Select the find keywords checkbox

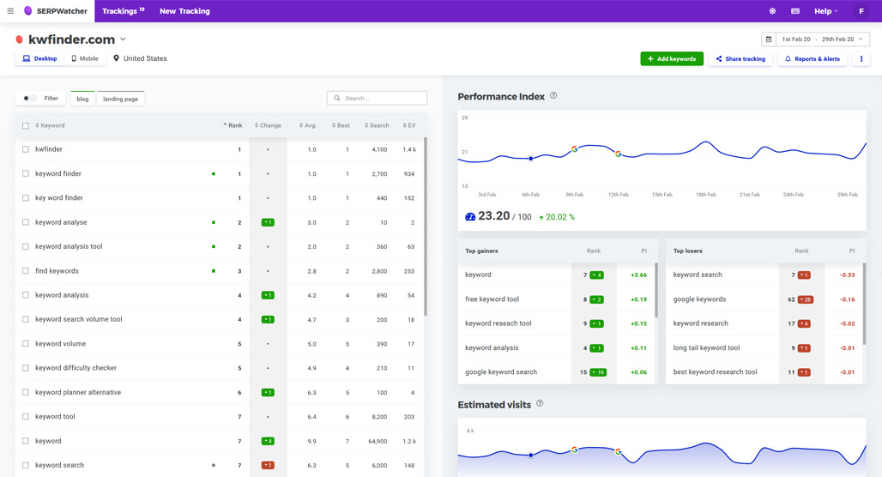pos(26,270)
